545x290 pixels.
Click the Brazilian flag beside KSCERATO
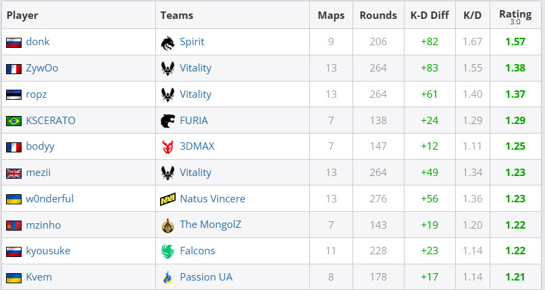[13, 121]
